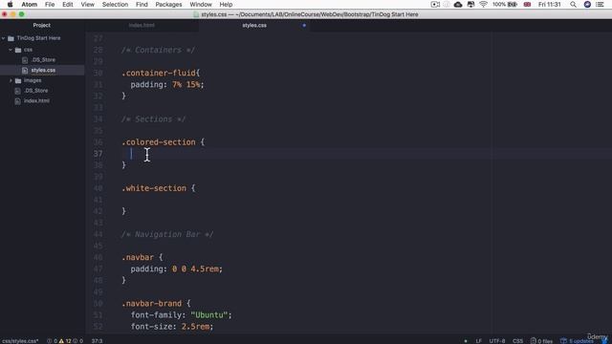The height and width of the screenshot is (344, 612).
Task: Click line number 46 in gutter
Action: [98, 257]
